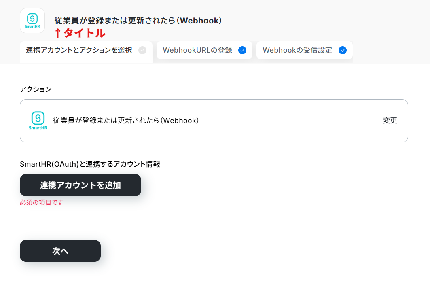Click the アクション section label
The height and width of the screenshot is (297, 430).
(x=36, y=89)
